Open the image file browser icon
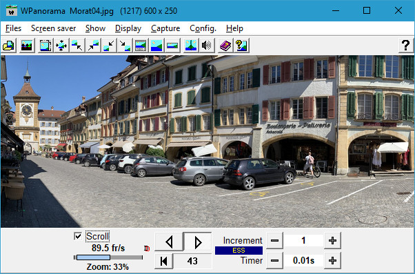The image size is (415, 274). tap(9, 46)
